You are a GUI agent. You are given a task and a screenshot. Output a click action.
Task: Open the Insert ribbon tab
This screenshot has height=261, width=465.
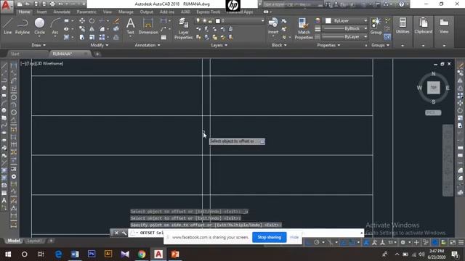41,12
